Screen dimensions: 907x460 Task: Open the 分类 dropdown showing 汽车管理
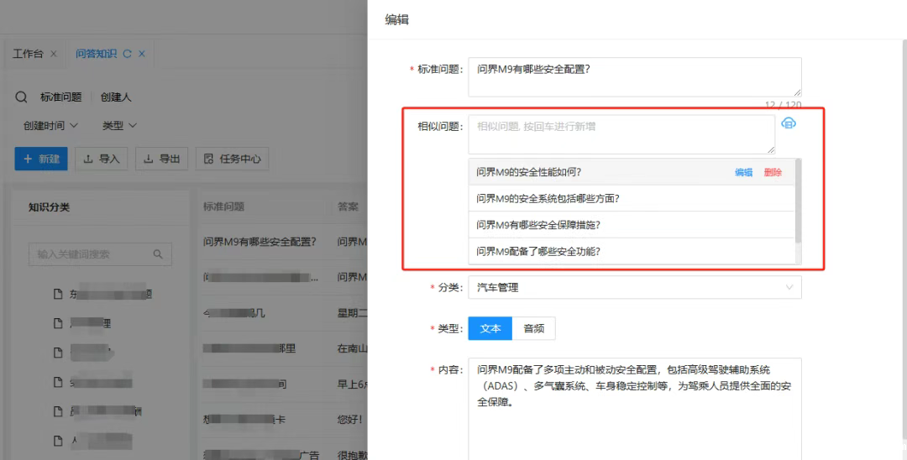tap(634, 287)
